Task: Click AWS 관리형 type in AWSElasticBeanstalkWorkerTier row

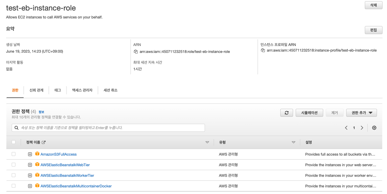Action: [x=228, y=175]
